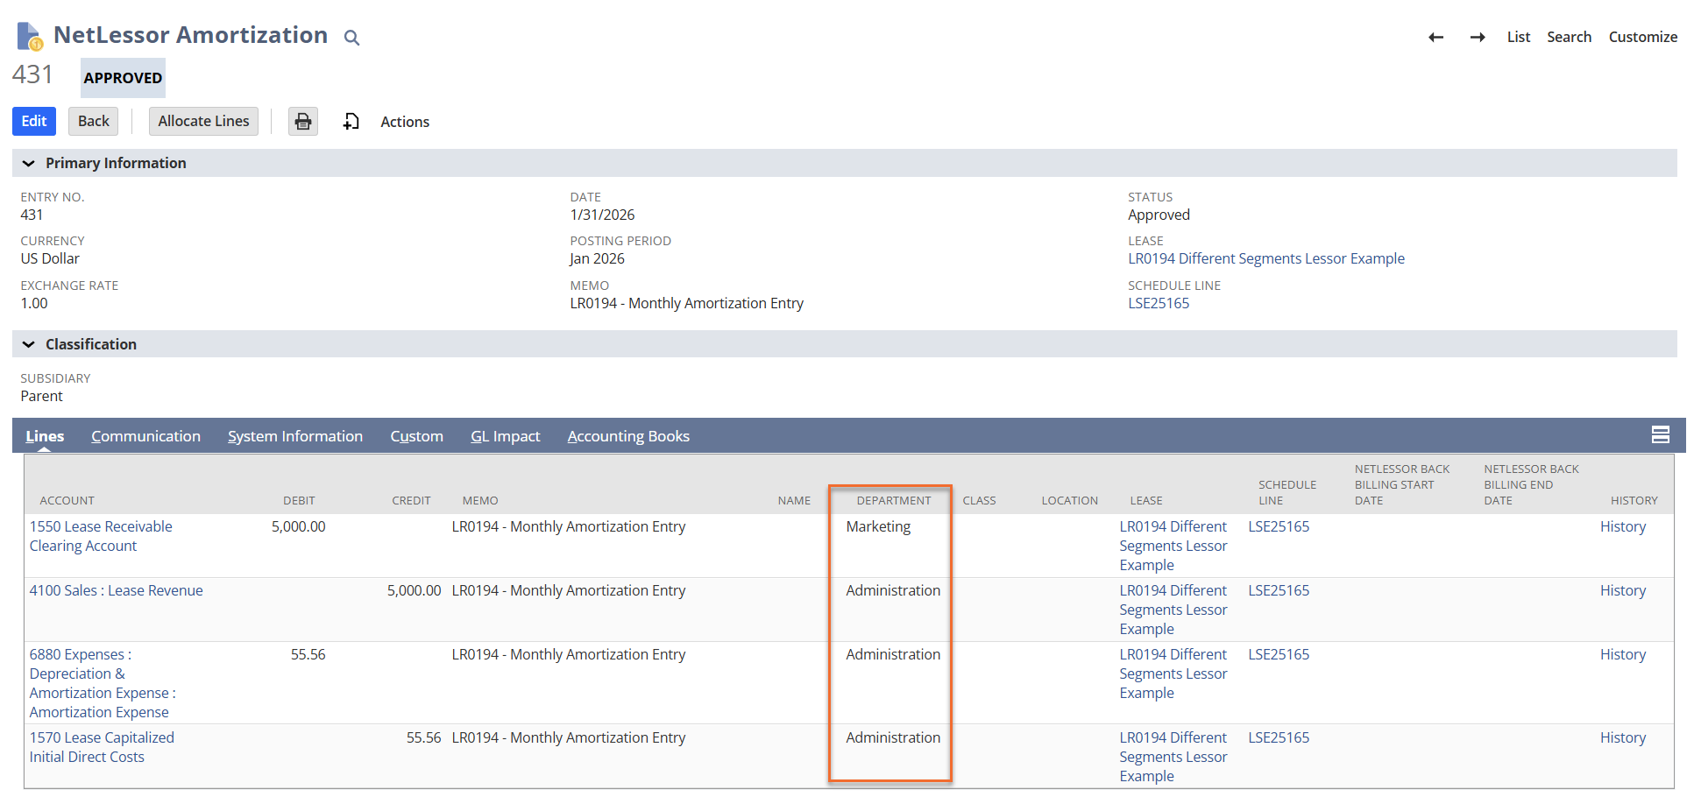Select the Accounting Books tab
The image size is (1694, 804).
pos(627,436)
